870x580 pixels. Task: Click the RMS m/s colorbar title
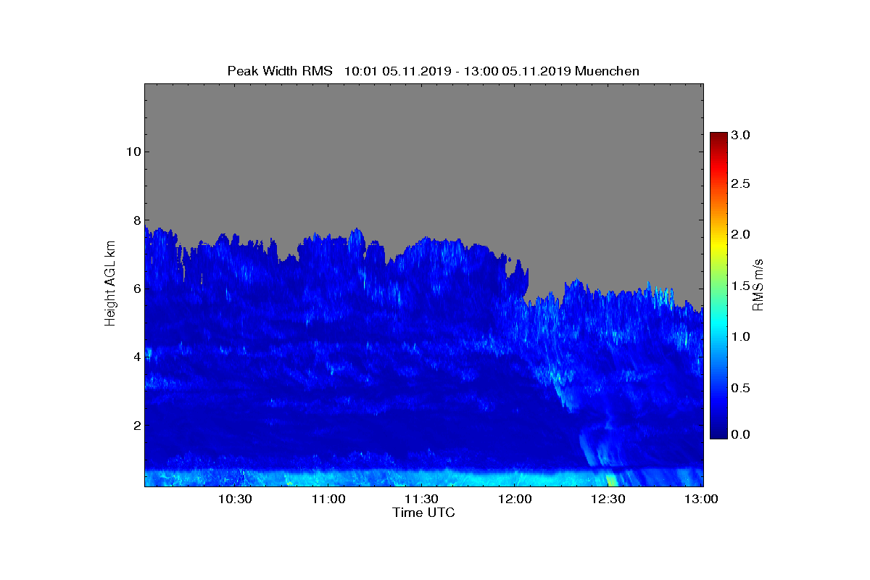coord(758,284)
